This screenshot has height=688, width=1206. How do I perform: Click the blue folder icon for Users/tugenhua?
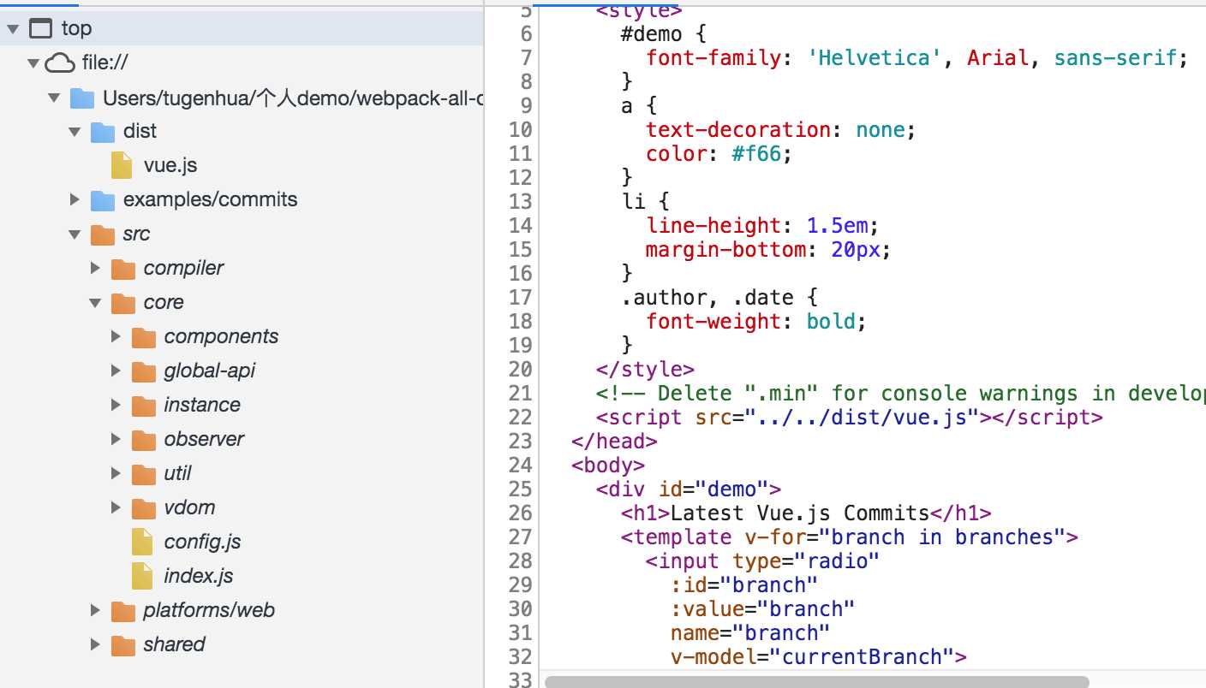pyautogui.click(x=81, y=98)
